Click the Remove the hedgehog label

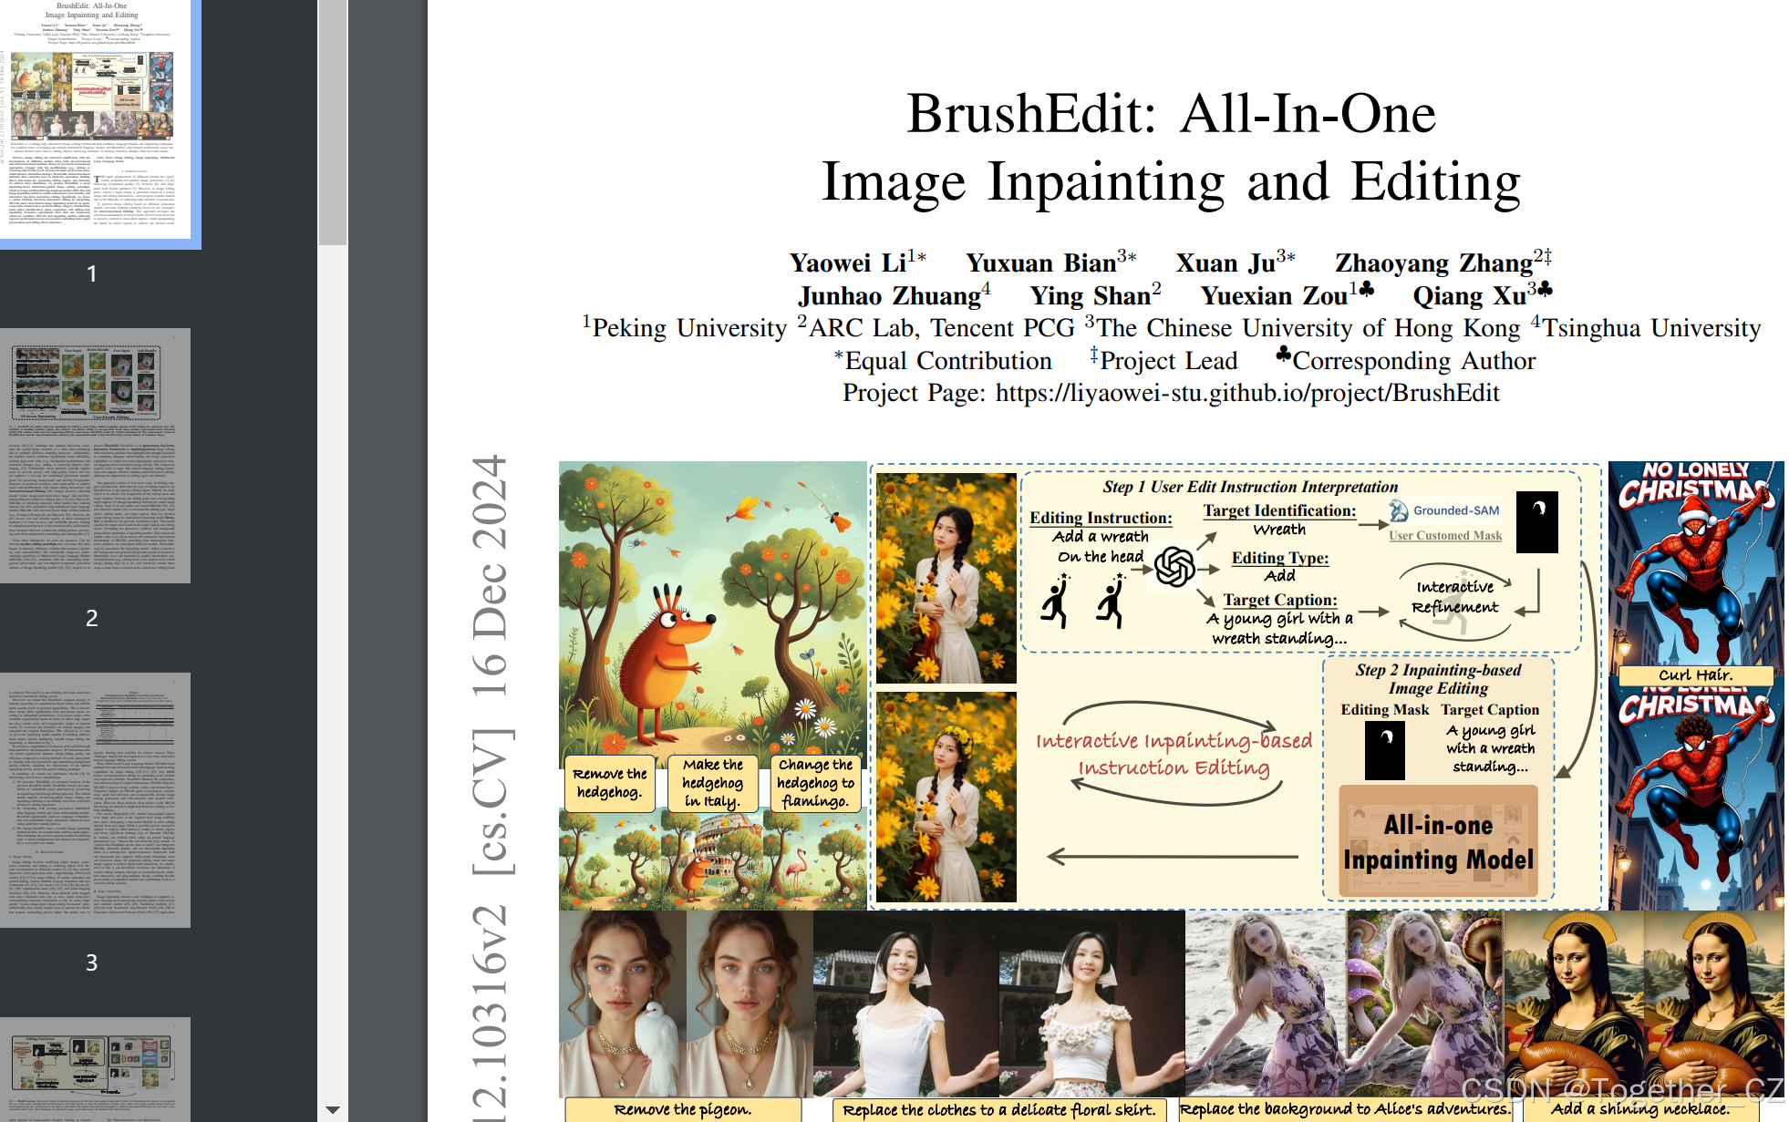[609, 783]
